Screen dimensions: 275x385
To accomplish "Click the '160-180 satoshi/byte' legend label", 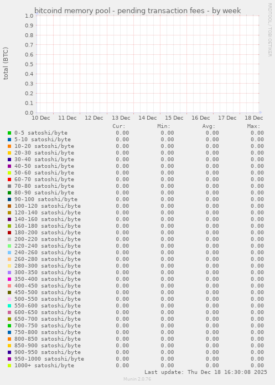I will click(48, 226).
